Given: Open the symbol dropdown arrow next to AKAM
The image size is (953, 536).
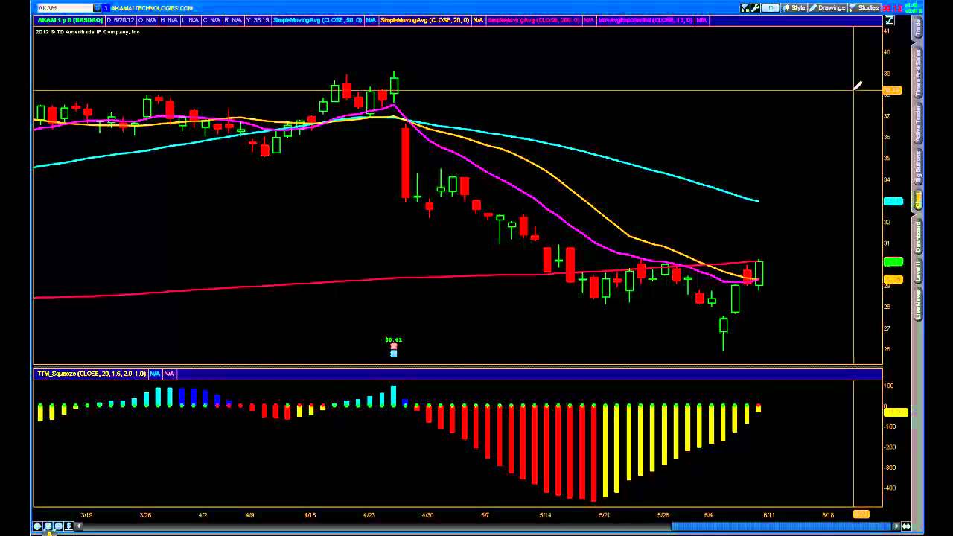Looking at the screenshot, I should pos(98,8).
